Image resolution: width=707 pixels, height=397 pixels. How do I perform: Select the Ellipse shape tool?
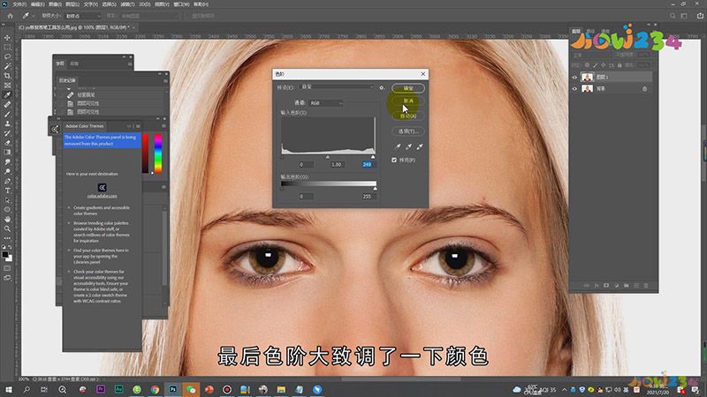pyautogui.click(x=7, y=210)
